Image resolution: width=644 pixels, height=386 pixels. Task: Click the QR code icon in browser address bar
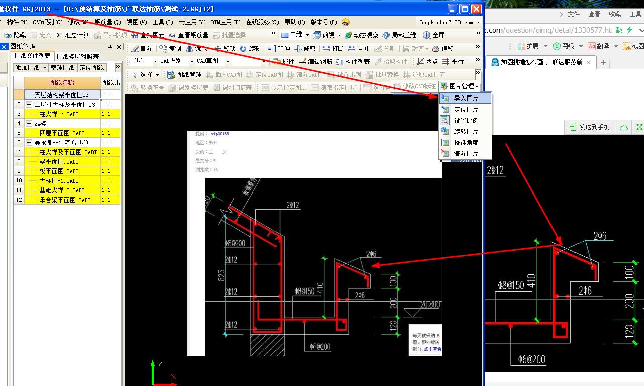[619, 30]
